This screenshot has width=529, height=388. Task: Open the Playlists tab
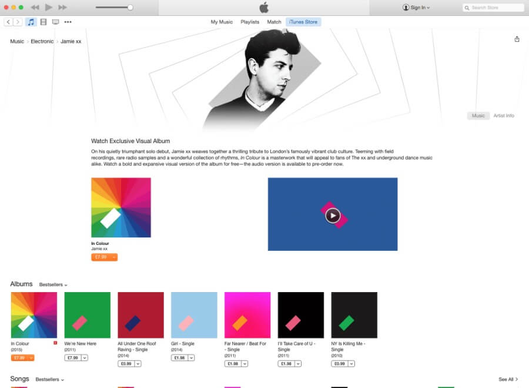(x=250, y=22)
